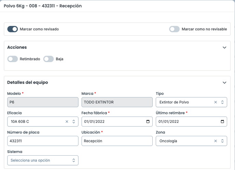Open calendar picker for Fecha fábrica

(x=148, y=122)
